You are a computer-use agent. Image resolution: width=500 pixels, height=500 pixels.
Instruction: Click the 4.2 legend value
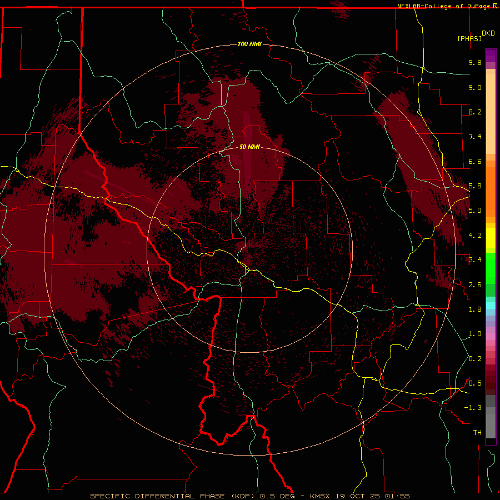[475, 236]
